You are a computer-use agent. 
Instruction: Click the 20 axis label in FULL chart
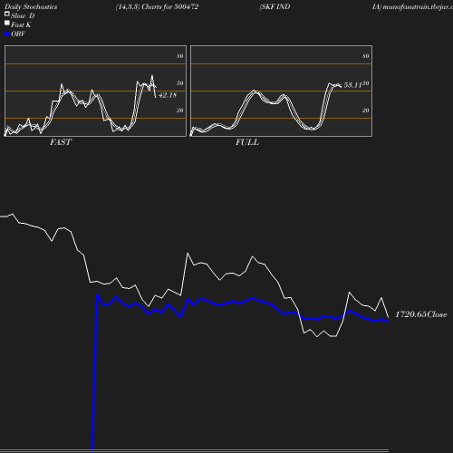pos(366,111)
